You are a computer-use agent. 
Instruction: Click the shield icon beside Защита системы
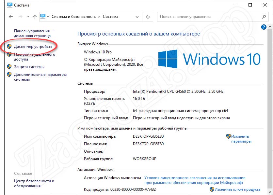pos(9,66)
